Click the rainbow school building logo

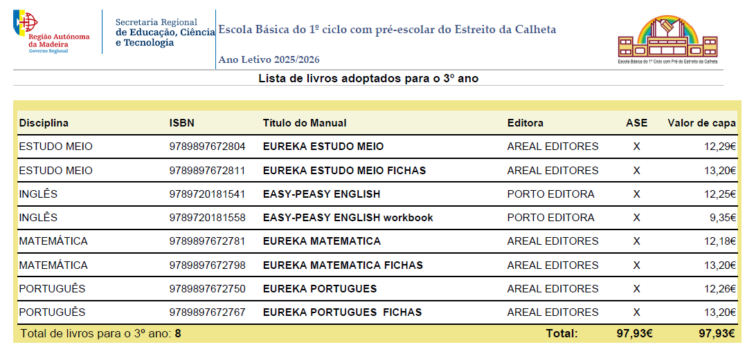coord(667,39)
